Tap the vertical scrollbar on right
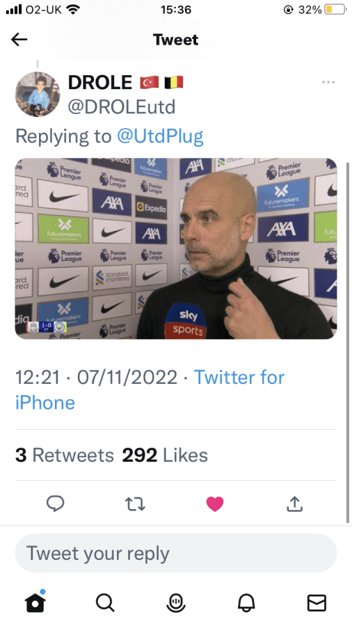This screenshot has width=352, height=626. [347, 342]
